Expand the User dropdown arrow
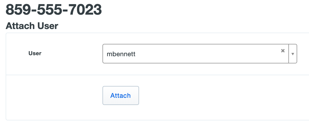Viewport: 309px width, 125px height. coord(293,54)
